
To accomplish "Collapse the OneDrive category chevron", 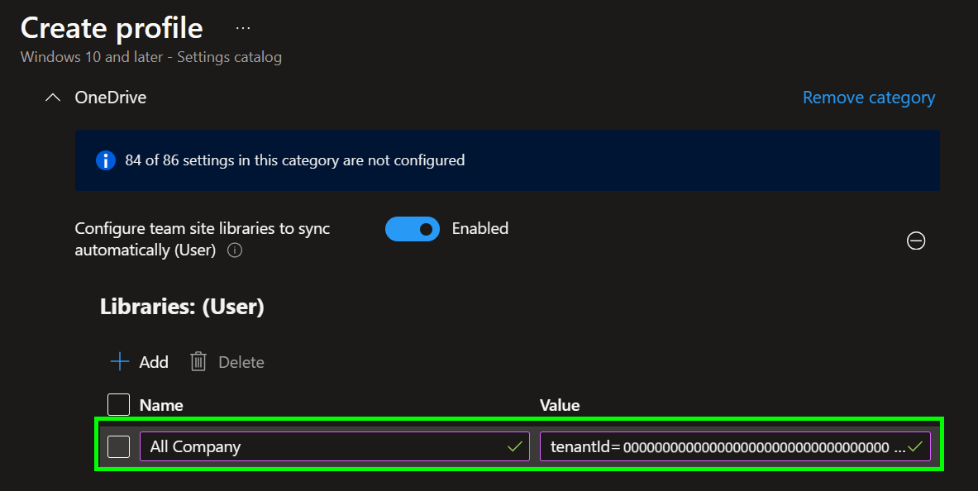I will pos(53,98).
